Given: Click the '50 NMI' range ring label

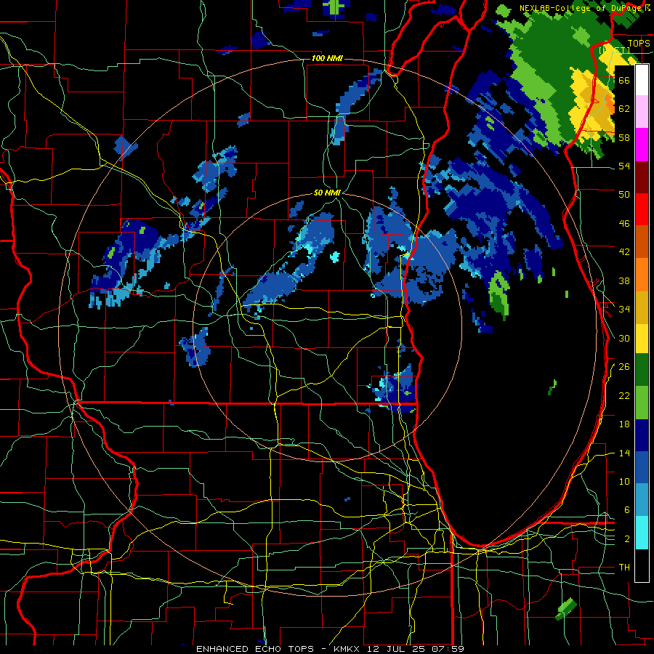Looking at the screenshot, I should tap(327, 193).
